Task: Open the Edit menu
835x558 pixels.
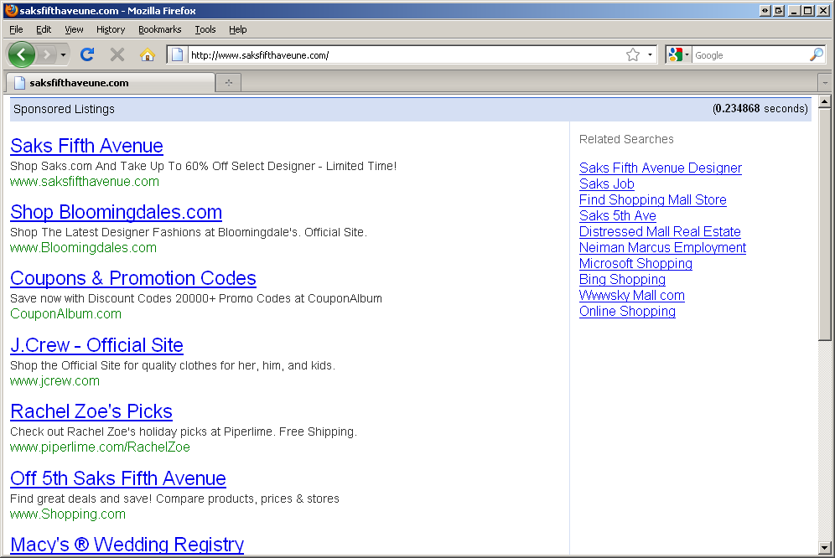Action: tap(44, 29)
